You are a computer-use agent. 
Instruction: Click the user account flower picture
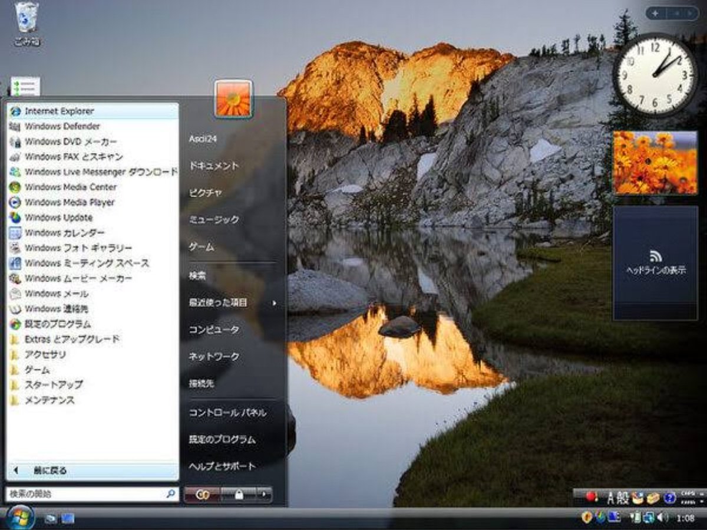234,98
